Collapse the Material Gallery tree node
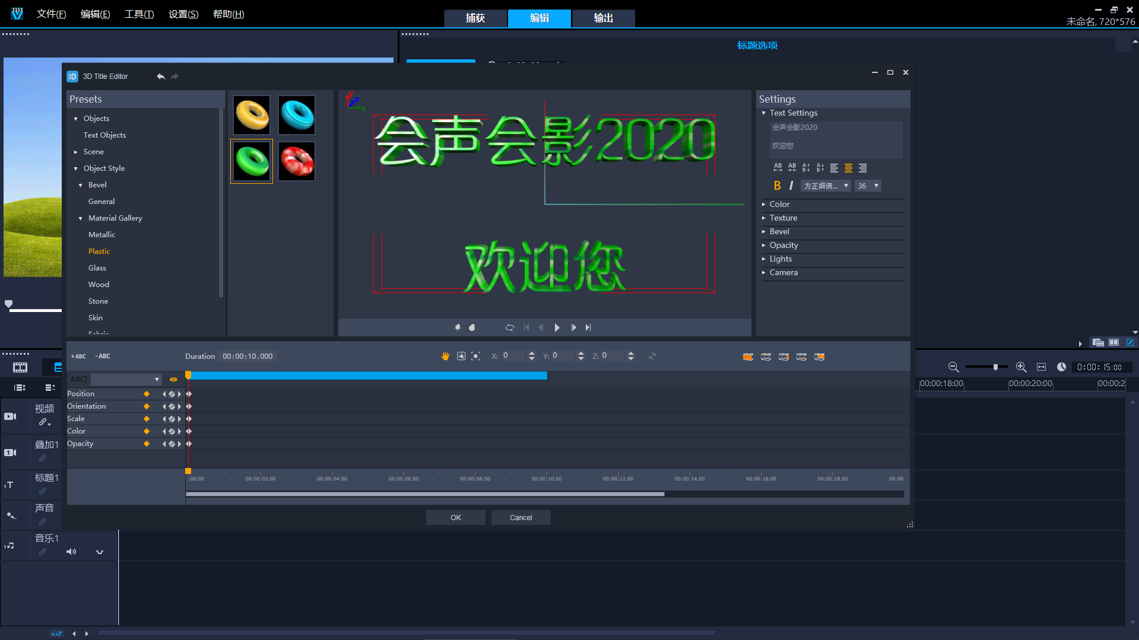Viewport: 1139px width, 640px height. click(x=81, y=218)
